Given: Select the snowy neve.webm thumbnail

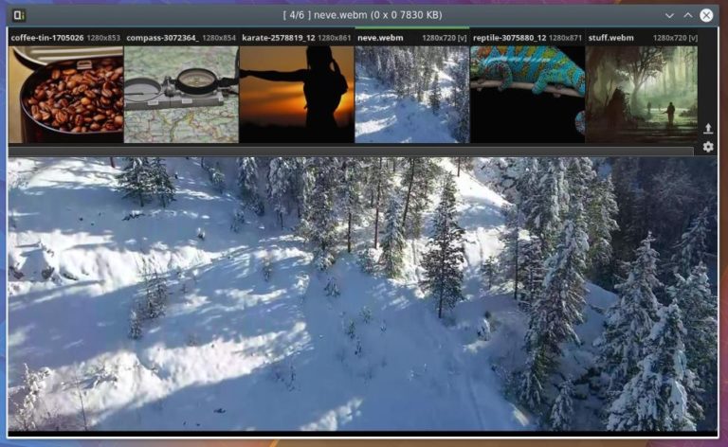Looking at the screenshot, I should [x=411, y=94].
